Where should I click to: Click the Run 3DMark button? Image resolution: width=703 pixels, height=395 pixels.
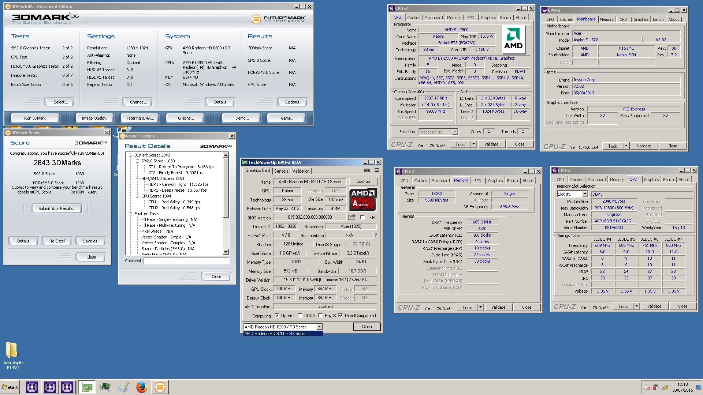(35, 118)
